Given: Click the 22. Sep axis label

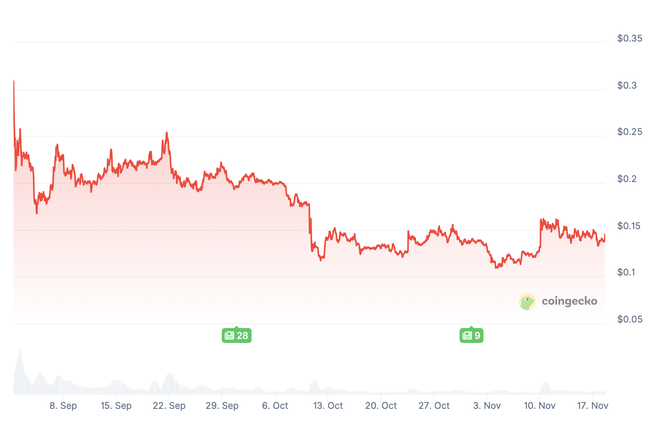Looking at the screenshot, I should pyautogui.click(x=169, y=406).
